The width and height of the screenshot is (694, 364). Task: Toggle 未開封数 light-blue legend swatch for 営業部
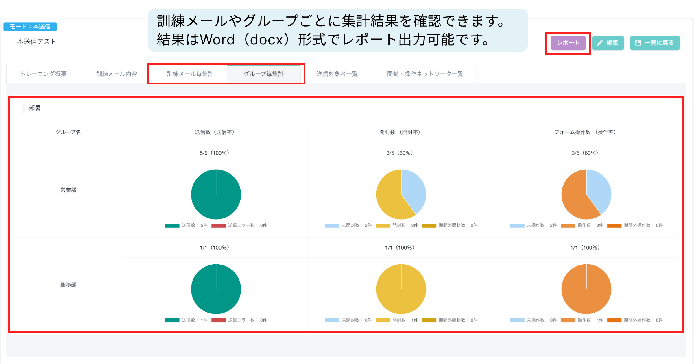pyautogui.click(x=332, y=226)
